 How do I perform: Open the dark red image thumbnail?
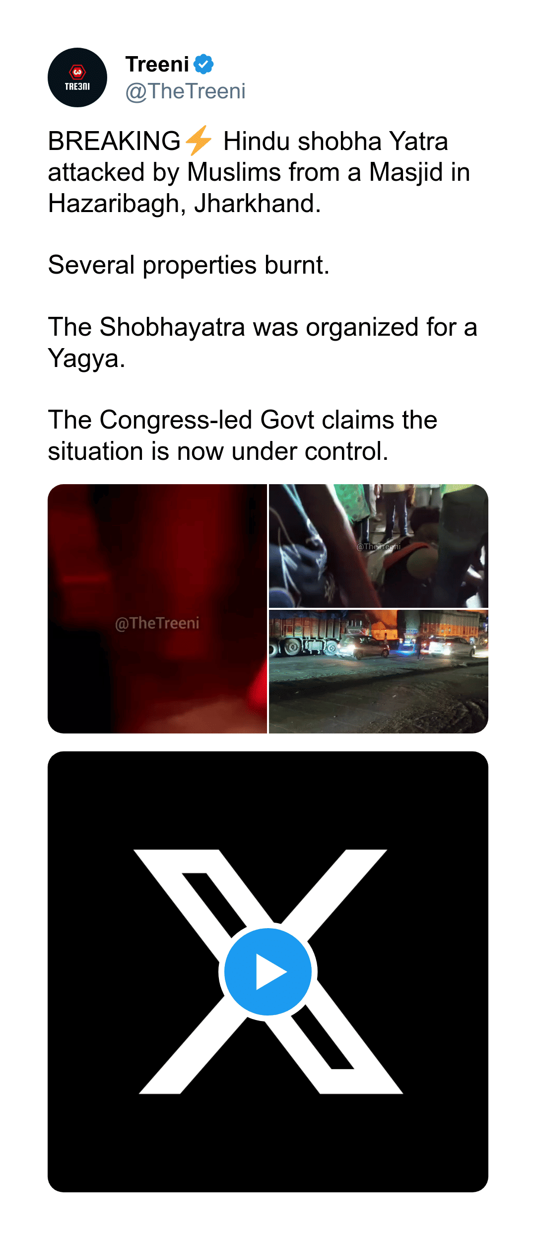157,608
